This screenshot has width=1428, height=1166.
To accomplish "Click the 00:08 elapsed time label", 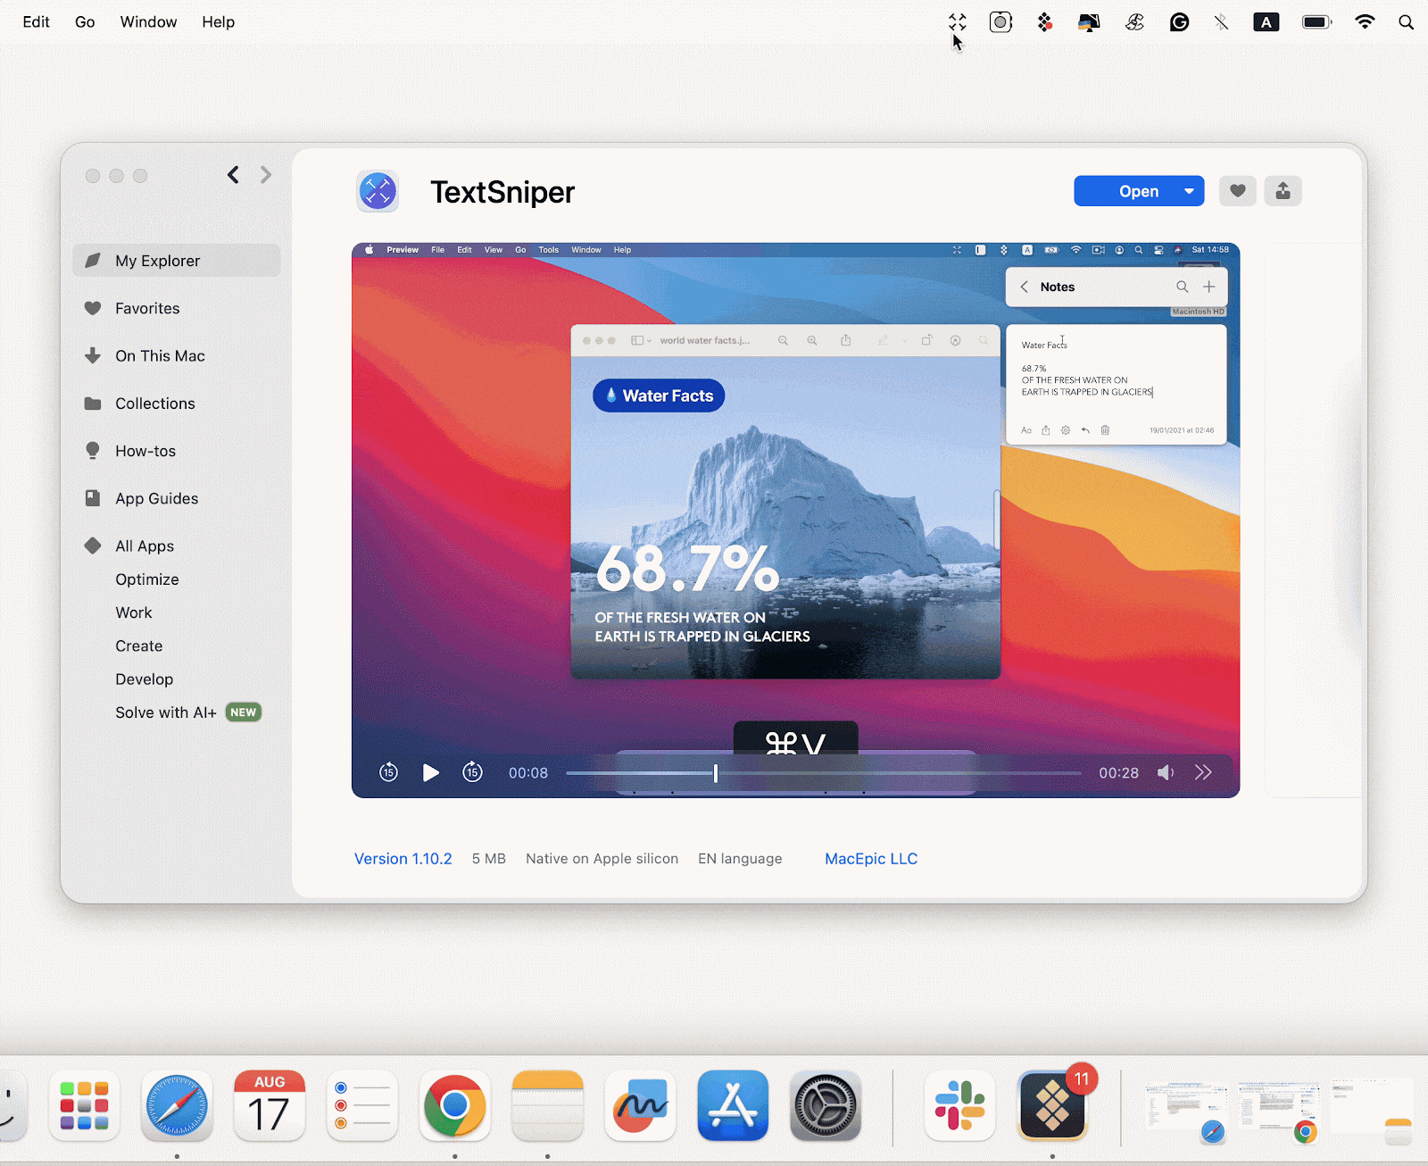I will tap(528, 773).
